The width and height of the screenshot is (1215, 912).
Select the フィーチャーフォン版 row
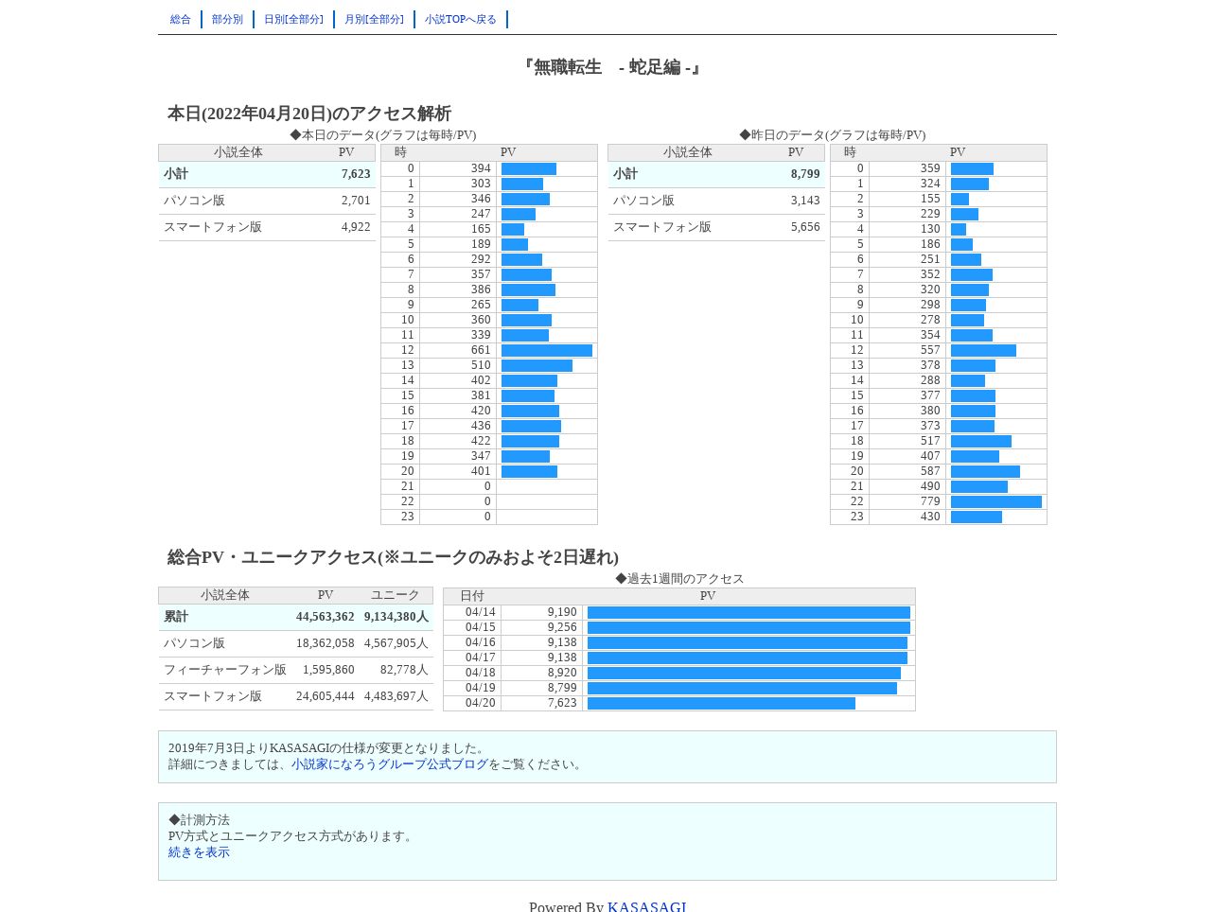pos(295,670)
